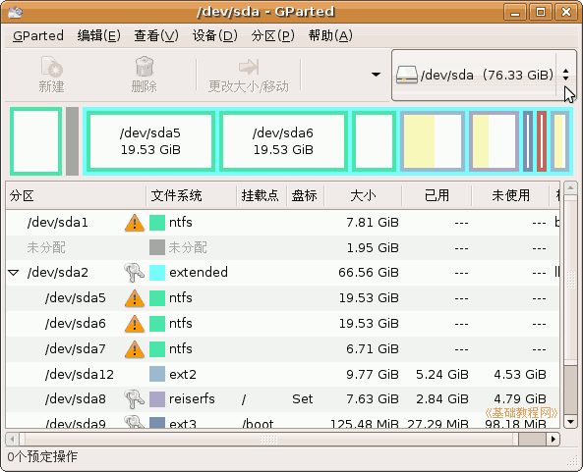The image size is (583, 472).
Task: Open the /dev/sda device selector dropdown
Action: tap(484, 75)
